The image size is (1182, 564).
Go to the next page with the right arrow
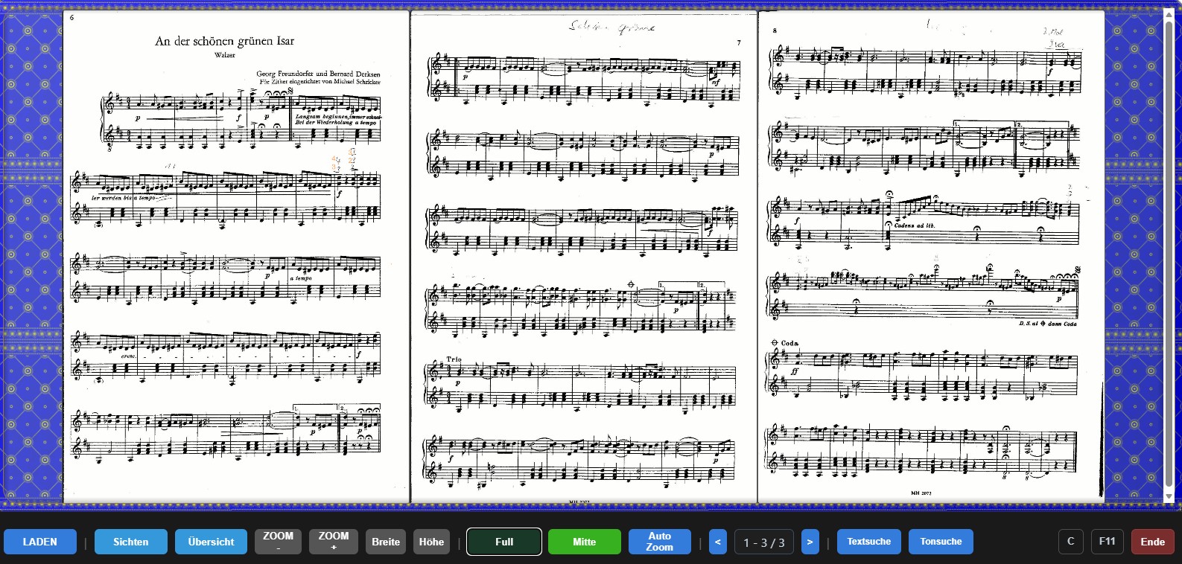pos(810,542)
